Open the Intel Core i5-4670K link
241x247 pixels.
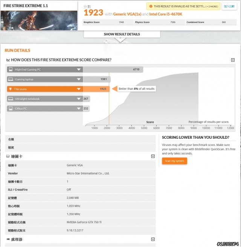click(166, 14)
